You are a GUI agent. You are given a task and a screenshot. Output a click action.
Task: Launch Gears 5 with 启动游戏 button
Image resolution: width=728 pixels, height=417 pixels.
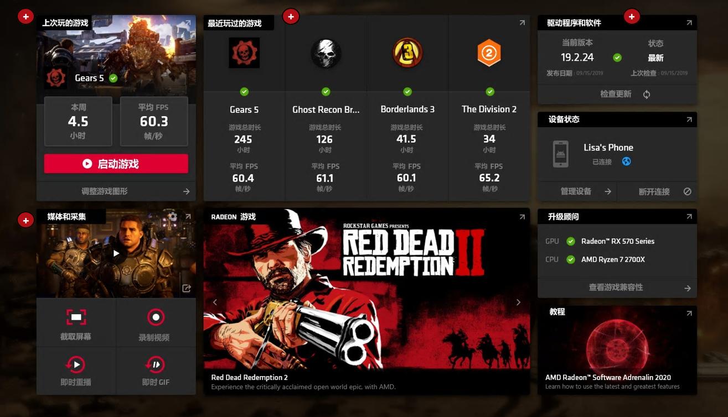(x=116, y=164)
